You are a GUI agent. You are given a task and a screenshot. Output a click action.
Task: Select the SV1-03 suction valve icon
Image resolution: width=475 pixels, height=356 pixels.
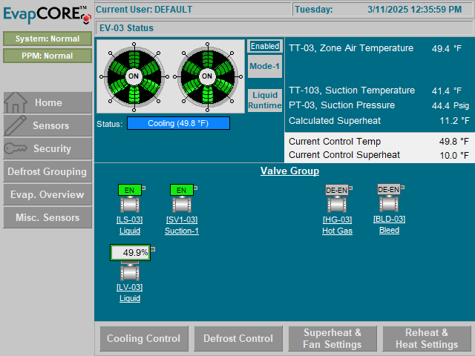click(x=182, y=205)
